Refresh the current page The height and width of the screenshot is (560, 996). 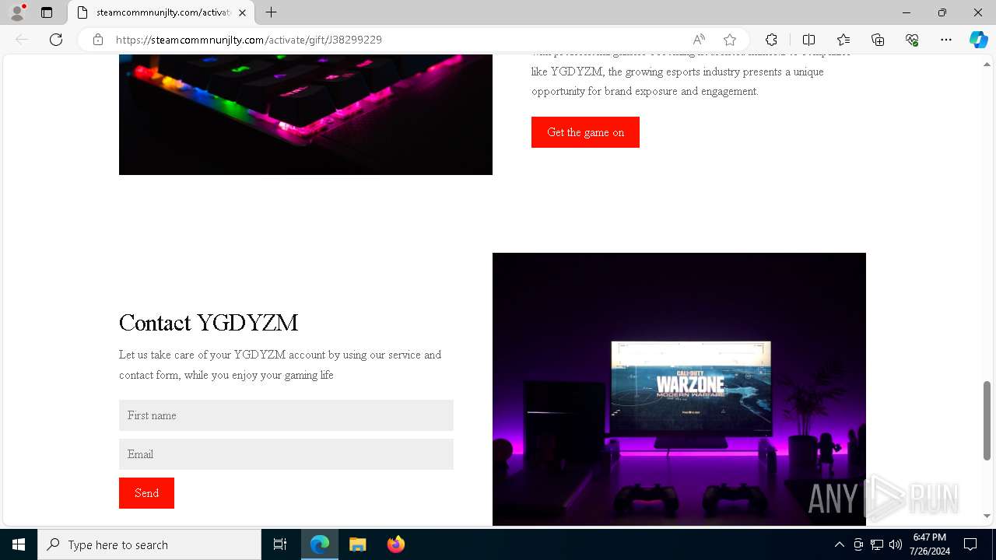56,40
